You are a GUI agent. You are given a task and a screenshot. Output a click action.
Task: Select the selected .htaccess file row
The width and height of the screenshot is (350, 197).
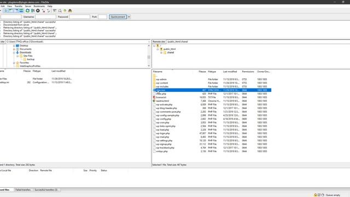pyautogui.click(x=212, y=90)
